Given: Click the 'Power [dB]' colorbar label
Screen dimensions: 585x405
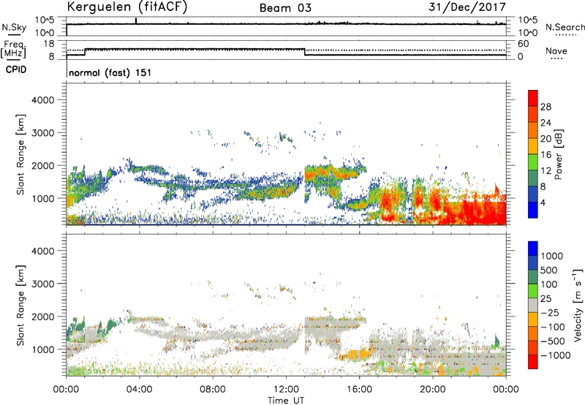Looking at the screenshot, I should pyautogui.click(x=559, y=154).
